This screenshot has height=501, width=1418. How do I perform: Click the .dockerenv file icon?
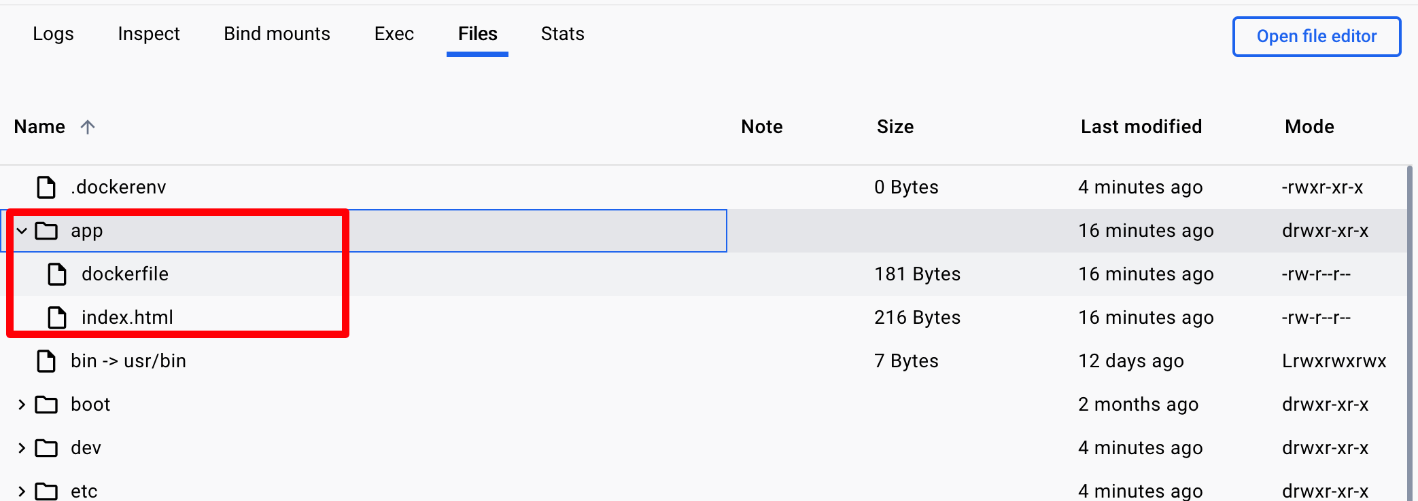tap(46, 187)
